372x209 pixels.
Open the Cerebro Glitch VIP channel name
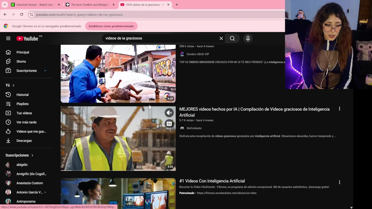tap(198, 54)
